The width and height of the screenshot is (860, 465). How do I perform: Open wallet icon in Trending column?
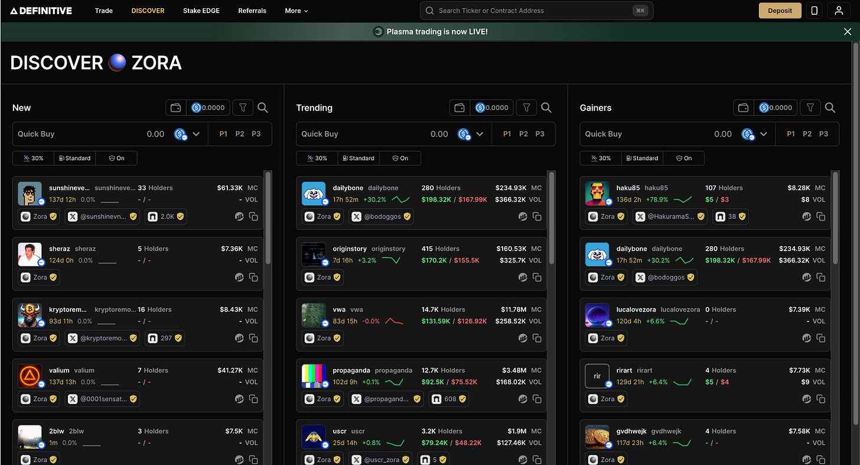[460, 108]
